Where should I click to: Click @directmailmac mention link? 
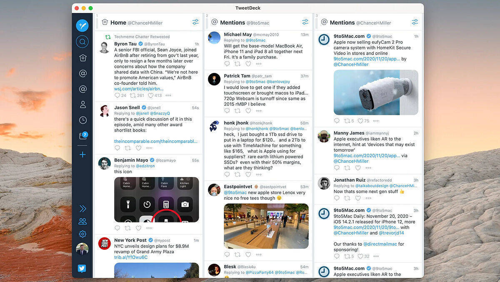tap(380, 244)
